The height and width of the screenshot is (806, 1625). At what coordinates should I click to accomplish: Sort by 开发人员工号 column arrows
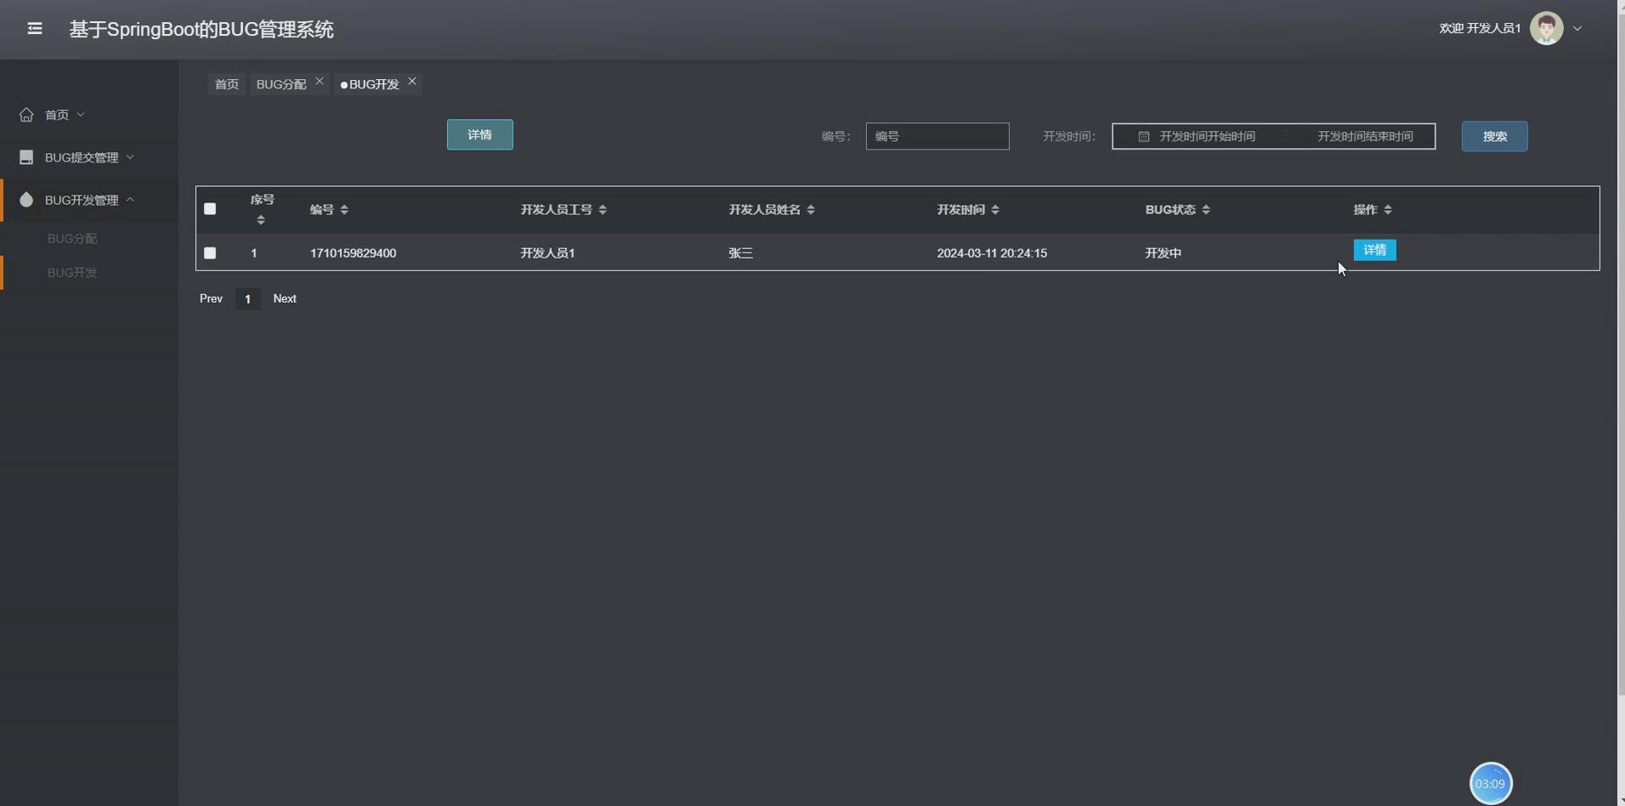click(x=603, y=210)
